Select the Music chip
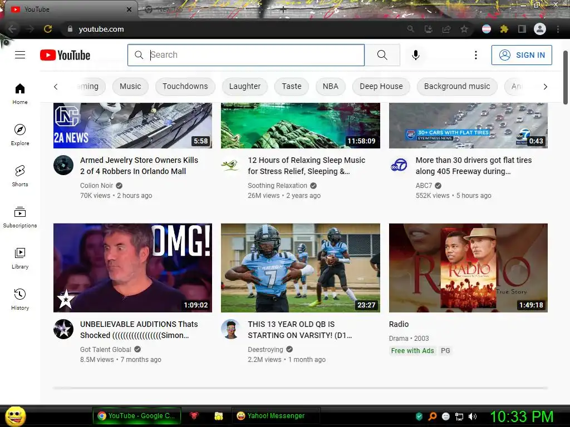Image resolution: width=570 pixels, height=427 pixels. pos(130,86)
